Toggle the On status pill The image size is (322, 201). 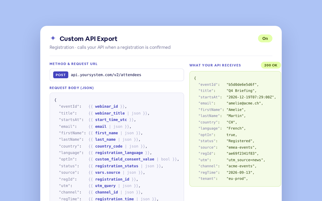[265, 38]
